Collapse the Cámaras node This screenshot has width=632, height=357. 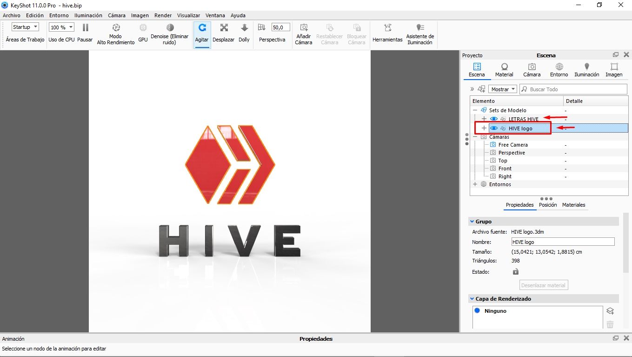point(475,137)
